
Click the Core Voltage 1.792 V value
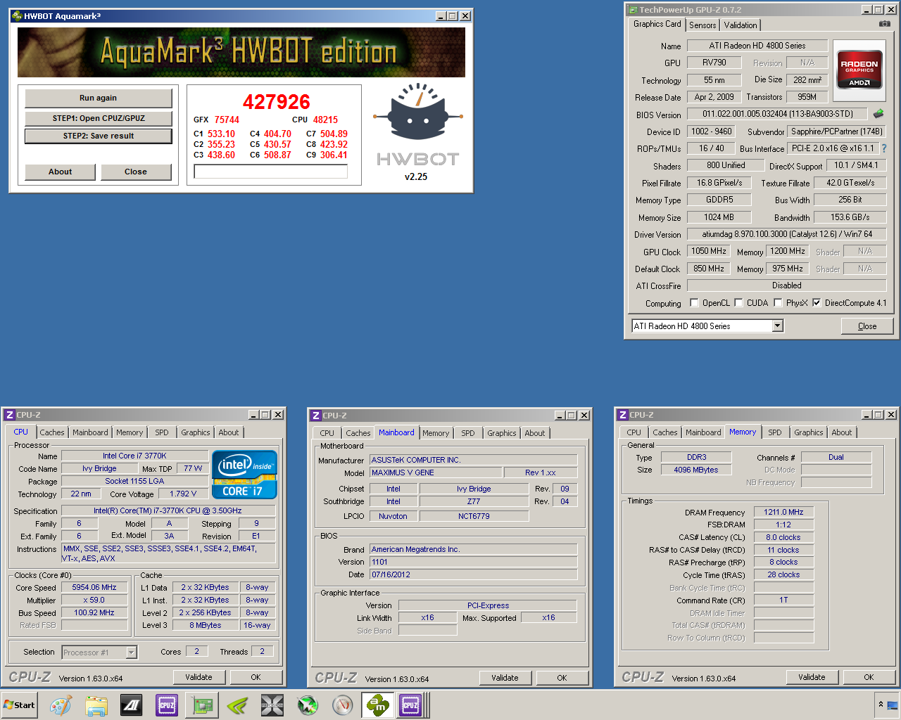pyautogui.click(x=183, y=494)
